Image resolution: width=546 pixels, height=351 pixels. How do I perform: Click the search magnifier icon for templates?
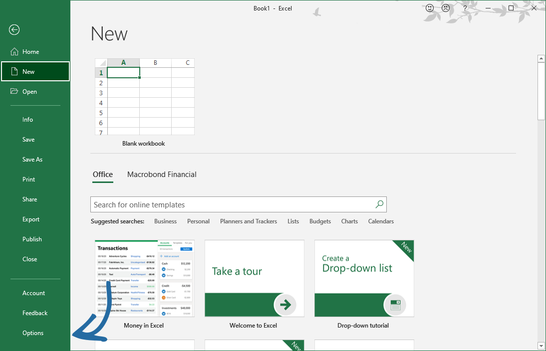pyautogui.click(x=379, y=204)
